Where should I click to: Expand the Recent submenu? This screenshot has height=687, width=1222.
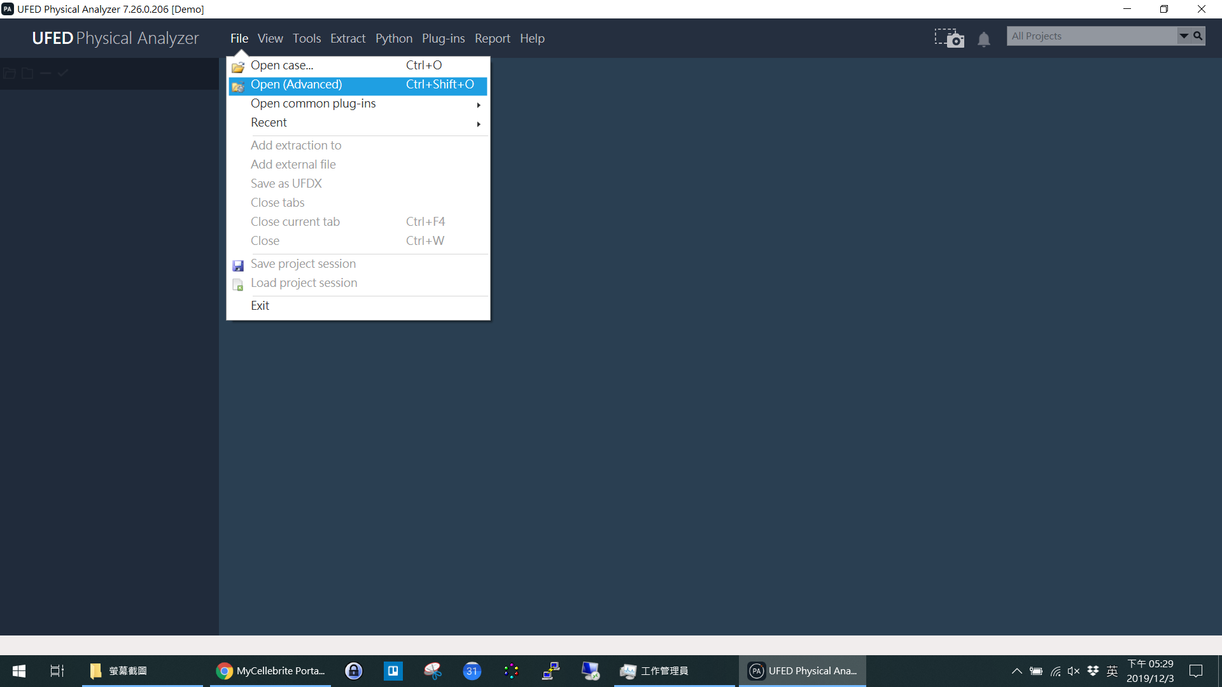click(x=358, y=123)
